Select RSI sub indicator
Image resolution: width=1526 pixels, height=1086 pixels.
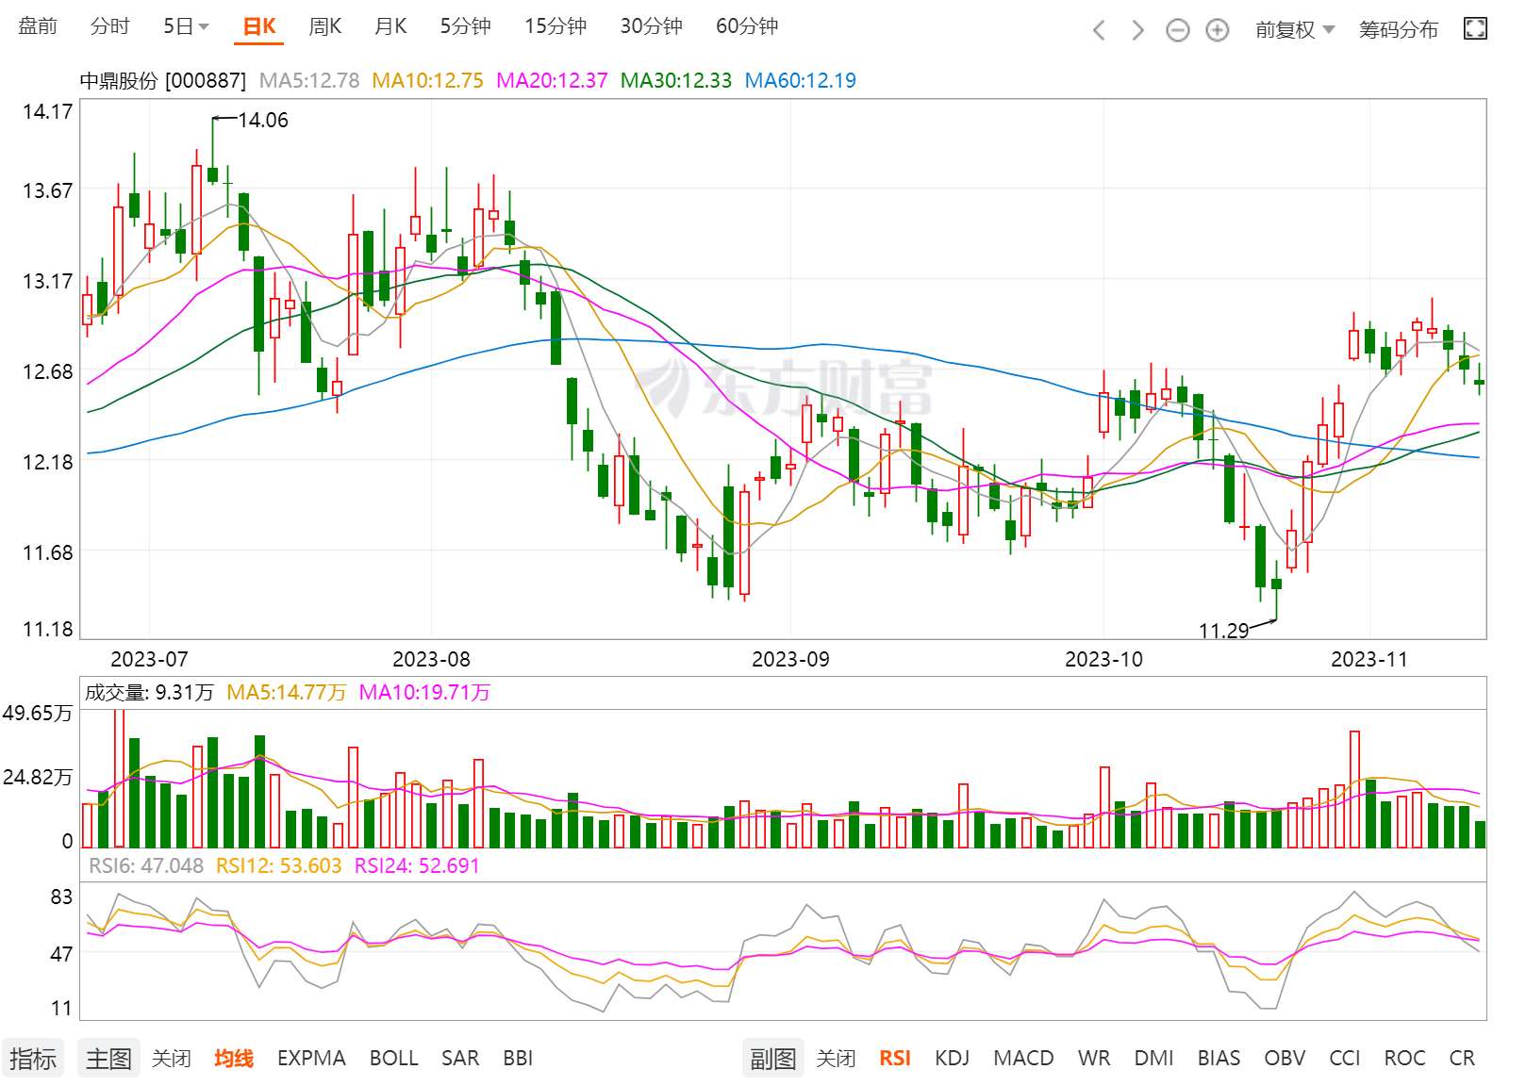point(895,1059)
